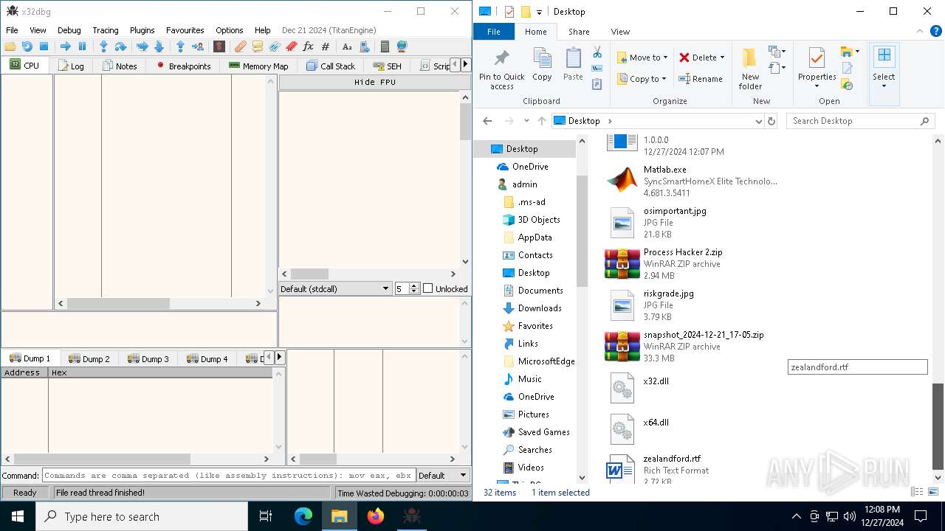Viewport: 945px width, 531px height.
Task: Click the x32dbg Command input field
Action: tap(229, 475)
